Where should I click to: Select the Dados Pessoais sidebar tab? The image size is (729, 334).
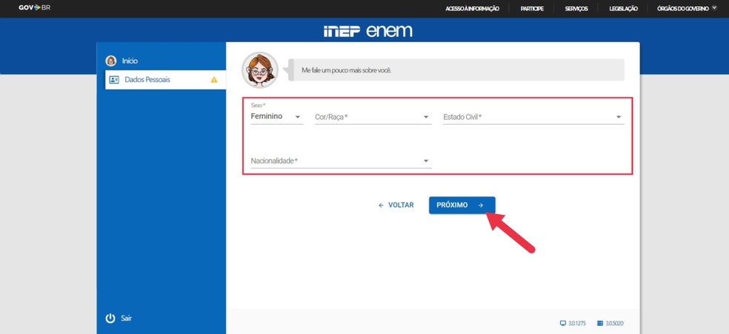pos(165,80)
